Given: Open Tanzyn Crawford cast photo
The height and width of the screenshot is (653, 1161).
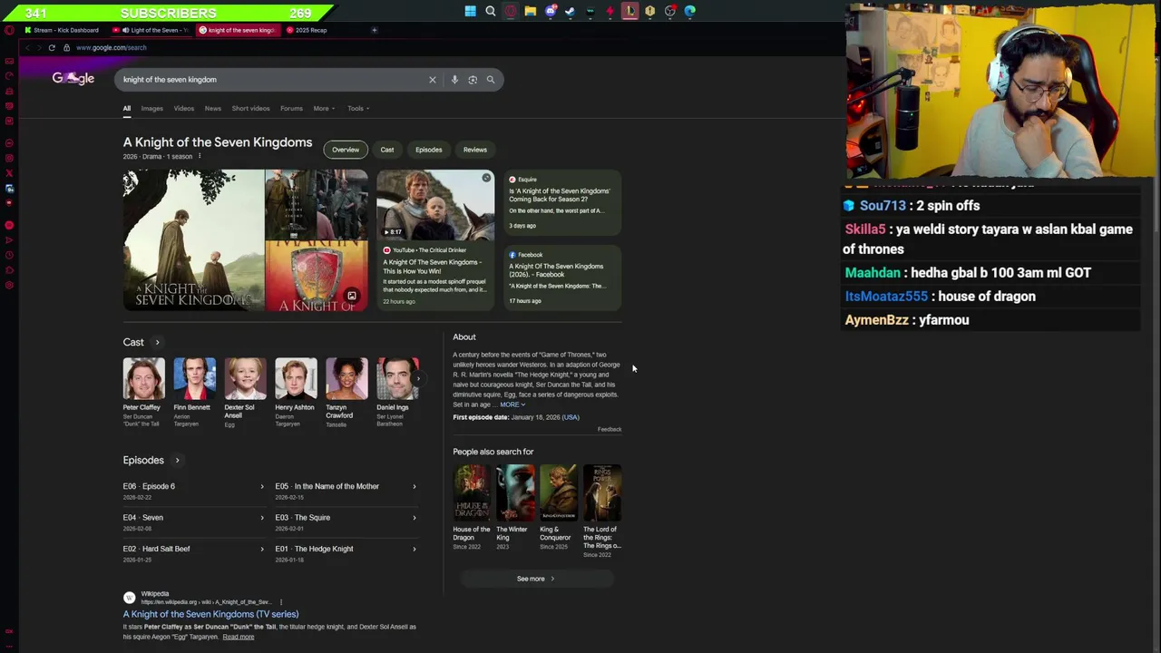Looking at the screenshot, I should (x=347, y=379).
